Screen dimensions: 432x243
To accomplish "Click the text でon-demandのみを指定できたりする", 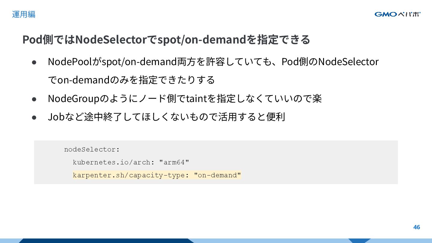I will (x=131, y=80).
